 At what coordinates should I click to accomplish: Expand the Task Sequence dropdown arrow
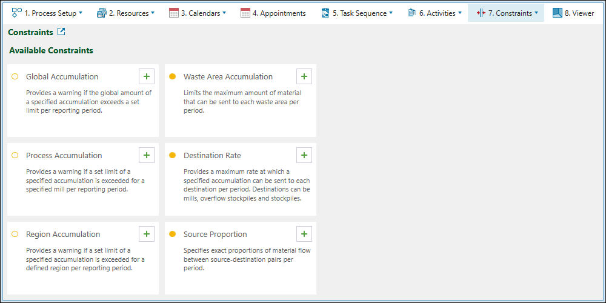[x=391, y=13]
